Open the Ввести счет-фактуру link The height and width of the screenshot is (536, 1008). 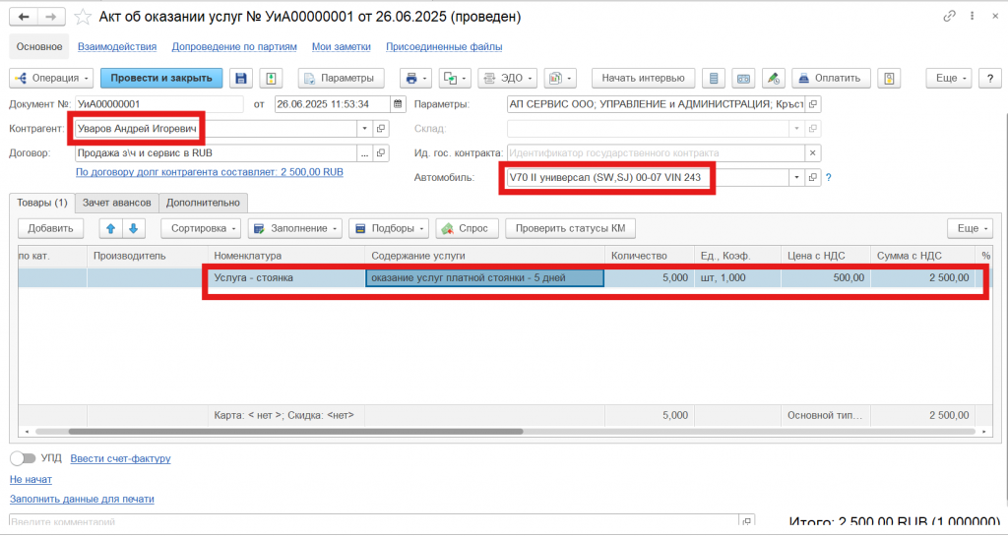coord(120,458)
